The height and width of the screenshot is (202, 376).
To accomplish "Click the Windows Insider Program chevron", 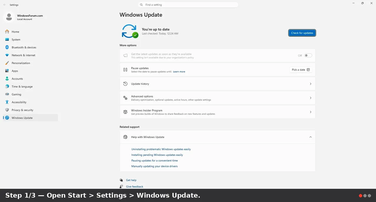I will click(310, 112).
